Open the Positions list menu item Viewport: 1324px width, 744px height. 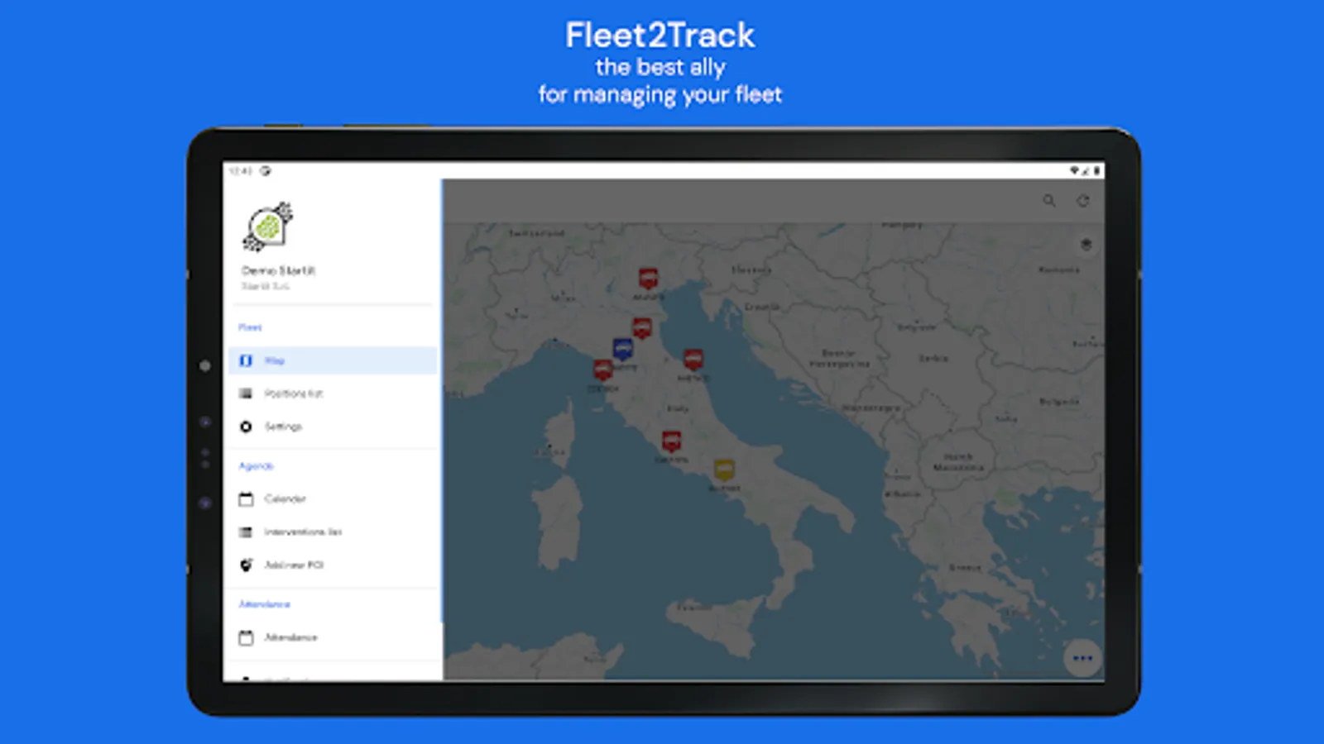tap(333, 393)
